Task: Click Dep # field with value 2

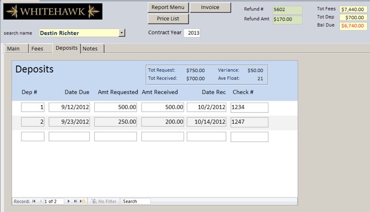Action: 33,122
